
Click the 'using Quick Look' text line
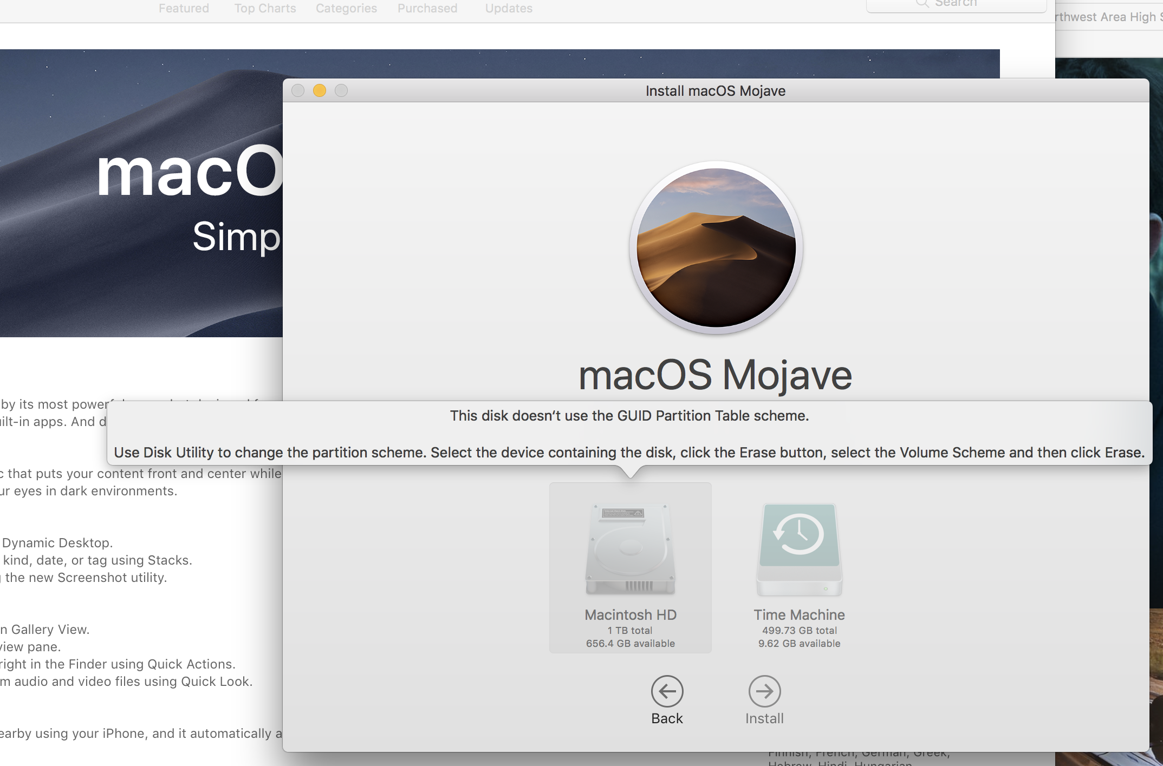pyautogui.click(x=126, y=682)
